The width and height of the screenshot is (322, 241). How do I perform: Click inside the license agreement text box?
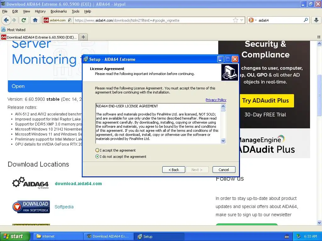[158, 123]
